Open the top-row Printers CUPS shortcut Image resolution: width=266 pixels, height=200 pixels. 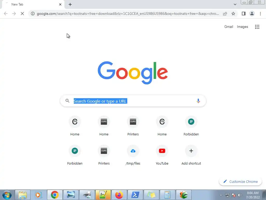tap(133, 126)
